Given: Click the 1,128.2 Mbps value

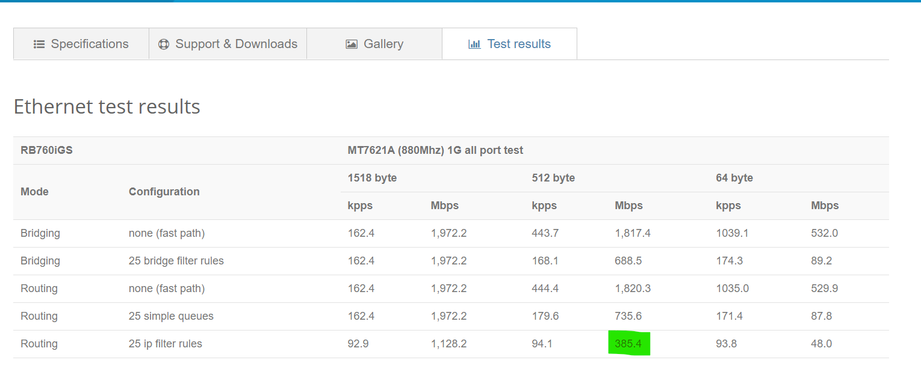Looking at the screenshot, I should coord(448,344).
